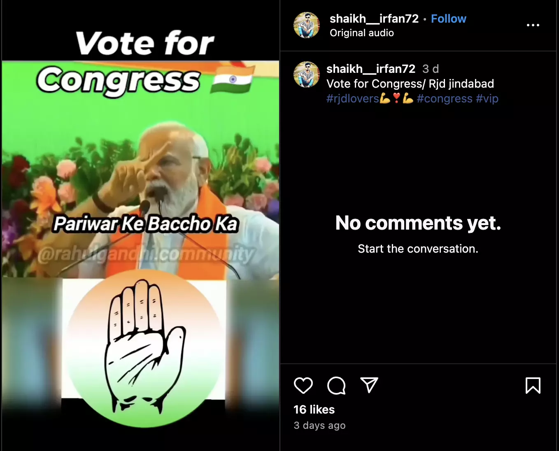559x451 pixels.
Task: Open shaikh__irfan72 username in caption
Action: coord(371,69)
